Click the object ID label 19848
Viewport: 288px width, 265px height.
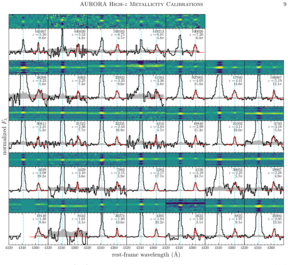tap(199, 124)
